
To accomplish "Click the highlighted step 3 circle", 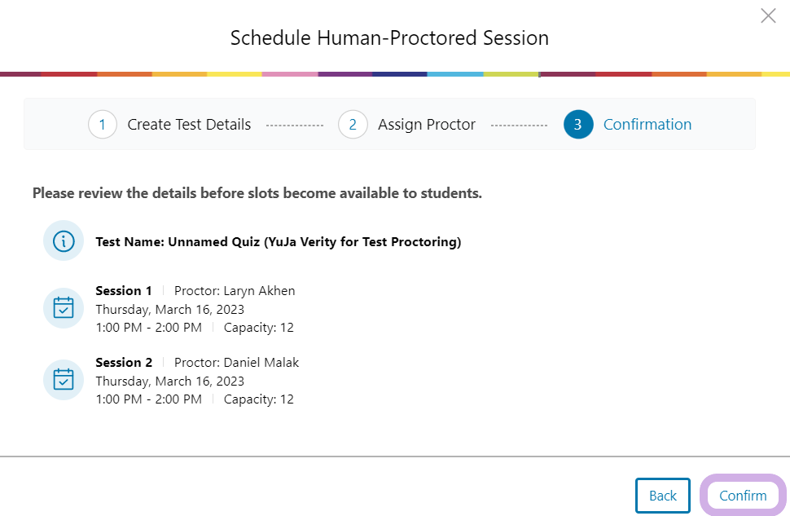I will tap(578, 125).
